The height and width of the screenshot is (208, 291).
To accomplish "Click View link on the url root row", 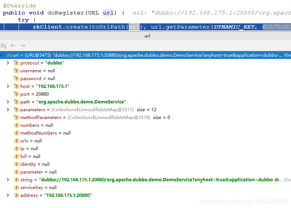I will point(287,55).
